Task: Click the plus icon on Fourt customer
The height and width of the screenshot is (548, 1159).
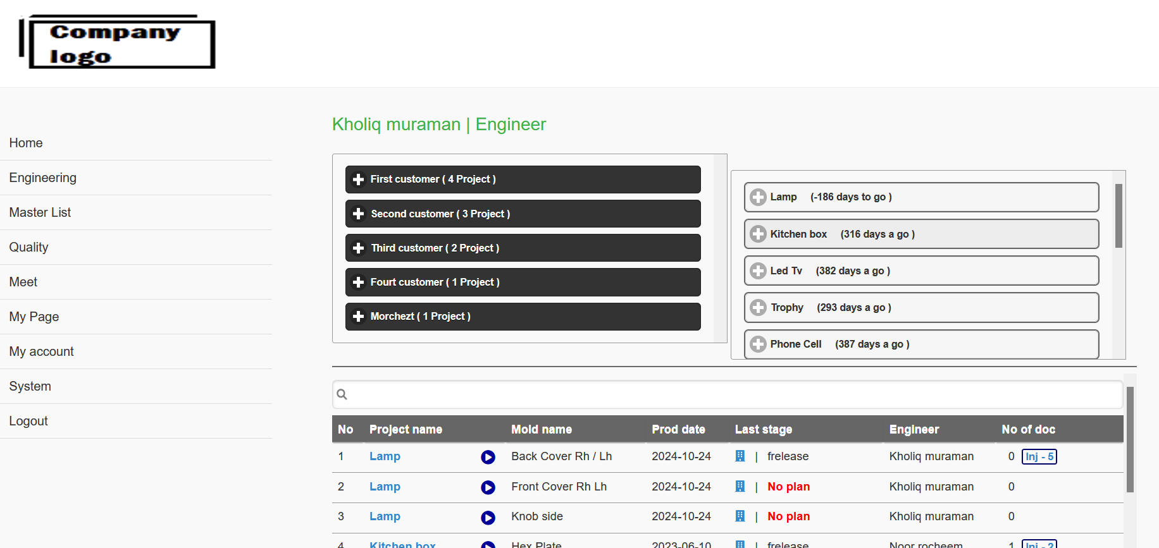Action: (358, 282)
